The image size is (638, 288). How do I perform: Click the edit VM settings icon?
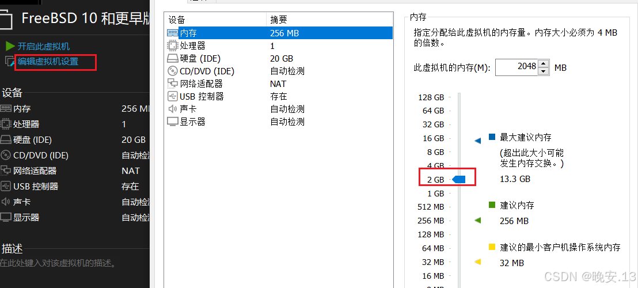click(x=10, y=62)
